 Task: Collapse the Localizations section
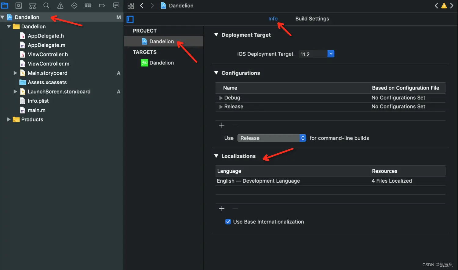click(216, 156)
